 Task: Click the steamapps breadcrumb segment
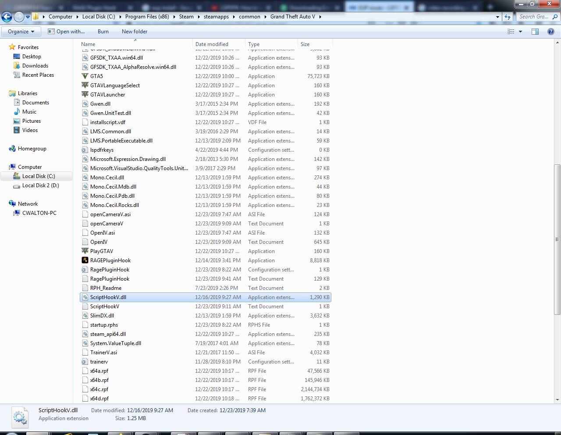coord(216,17)
